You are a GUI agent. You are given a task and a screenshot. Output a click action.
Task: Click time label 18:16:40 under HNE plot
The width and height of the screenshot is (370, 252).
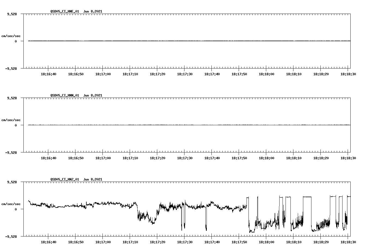coord(48,74)
